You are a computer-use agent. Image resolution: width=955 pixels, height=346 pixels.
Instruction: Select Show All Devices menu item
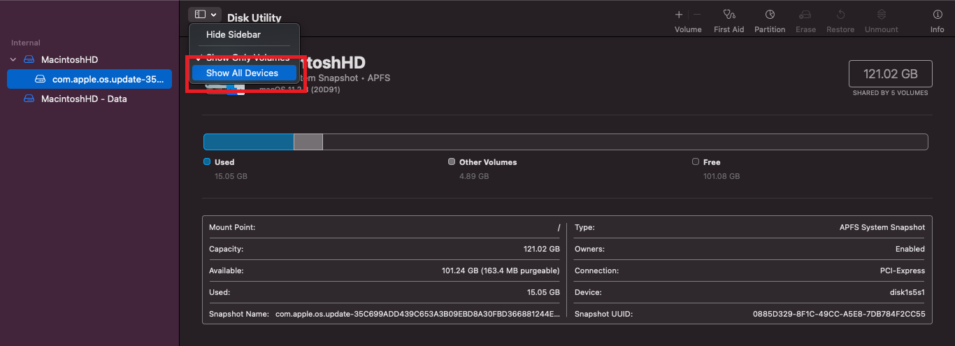tap(243, 73)
